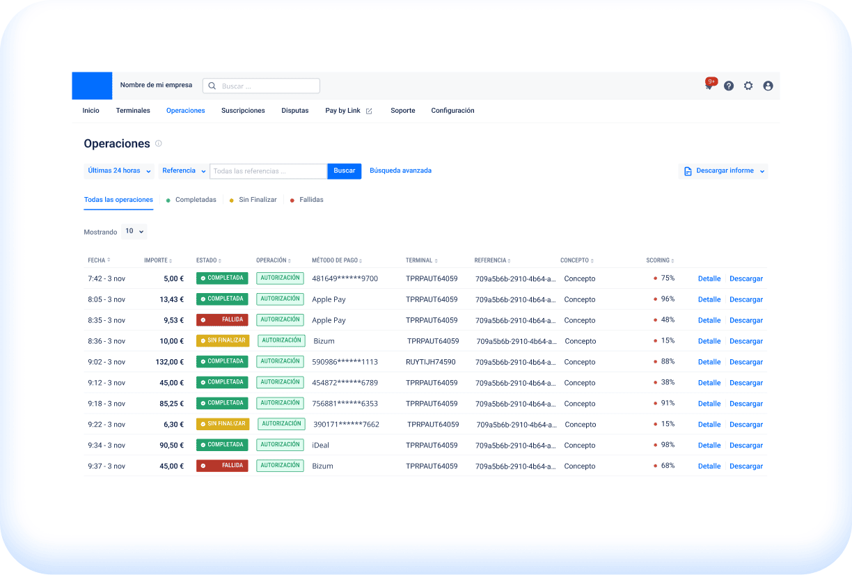
Task: Click the COMPLETADA badge in the 7:42 row
Action: [x=222, y=278]
